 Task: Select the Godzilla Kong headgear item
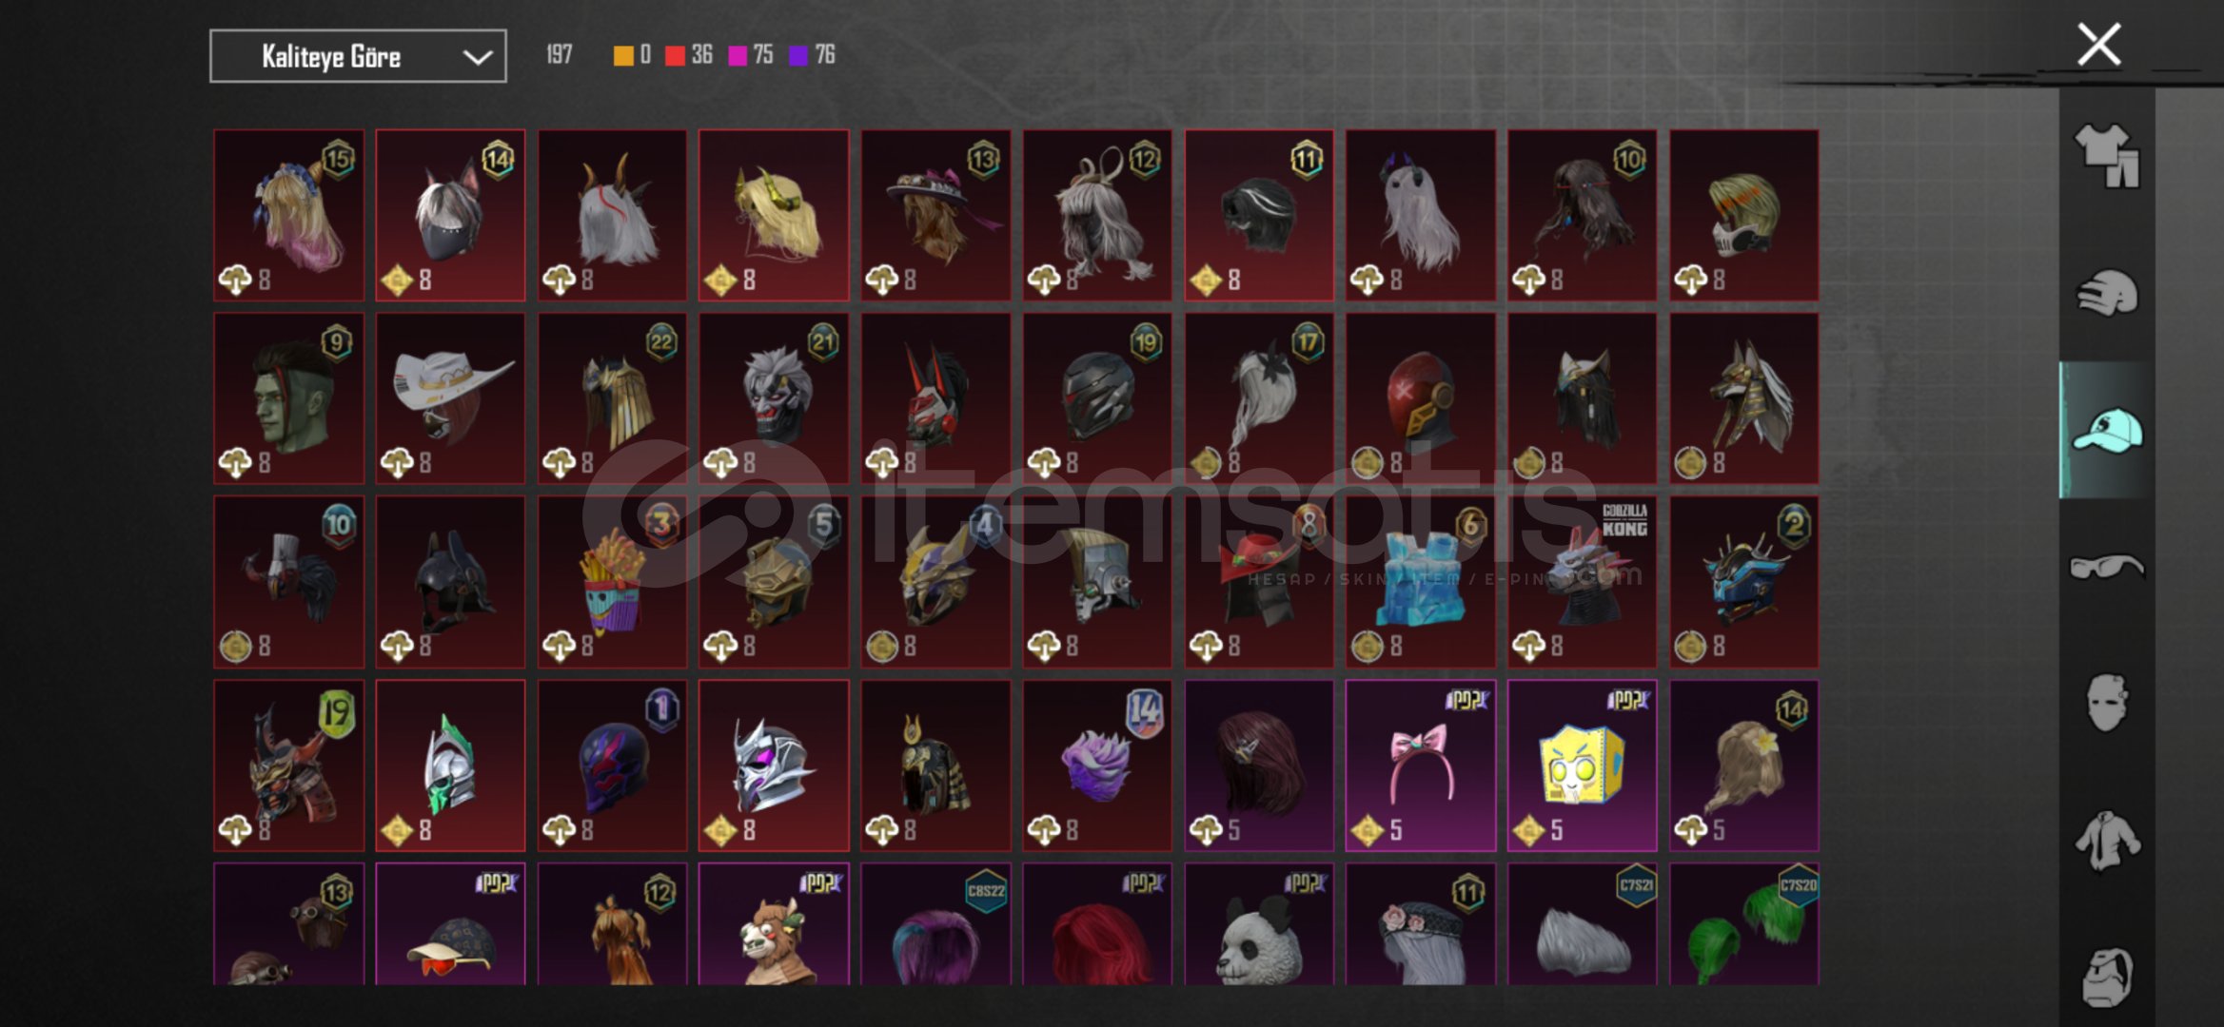(1582, 581)
